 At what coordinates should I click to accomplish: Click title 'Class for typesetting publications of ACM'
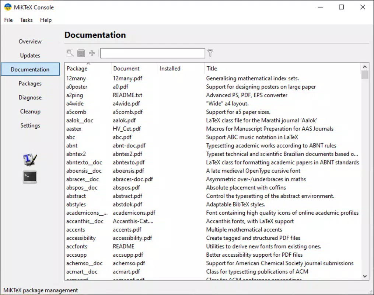[x=257, y=272]
